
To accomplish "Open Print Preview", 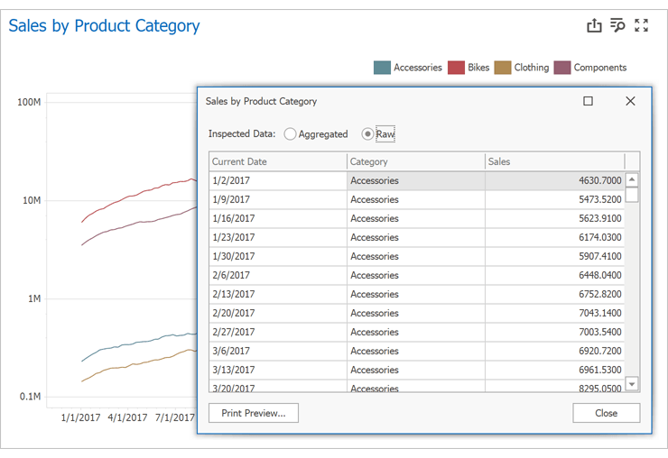I will pos(253,413).
